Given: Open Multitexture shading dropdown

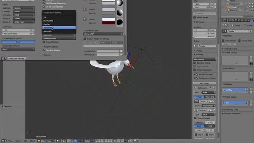Looking at the screenshot, I should click(204, 59).
